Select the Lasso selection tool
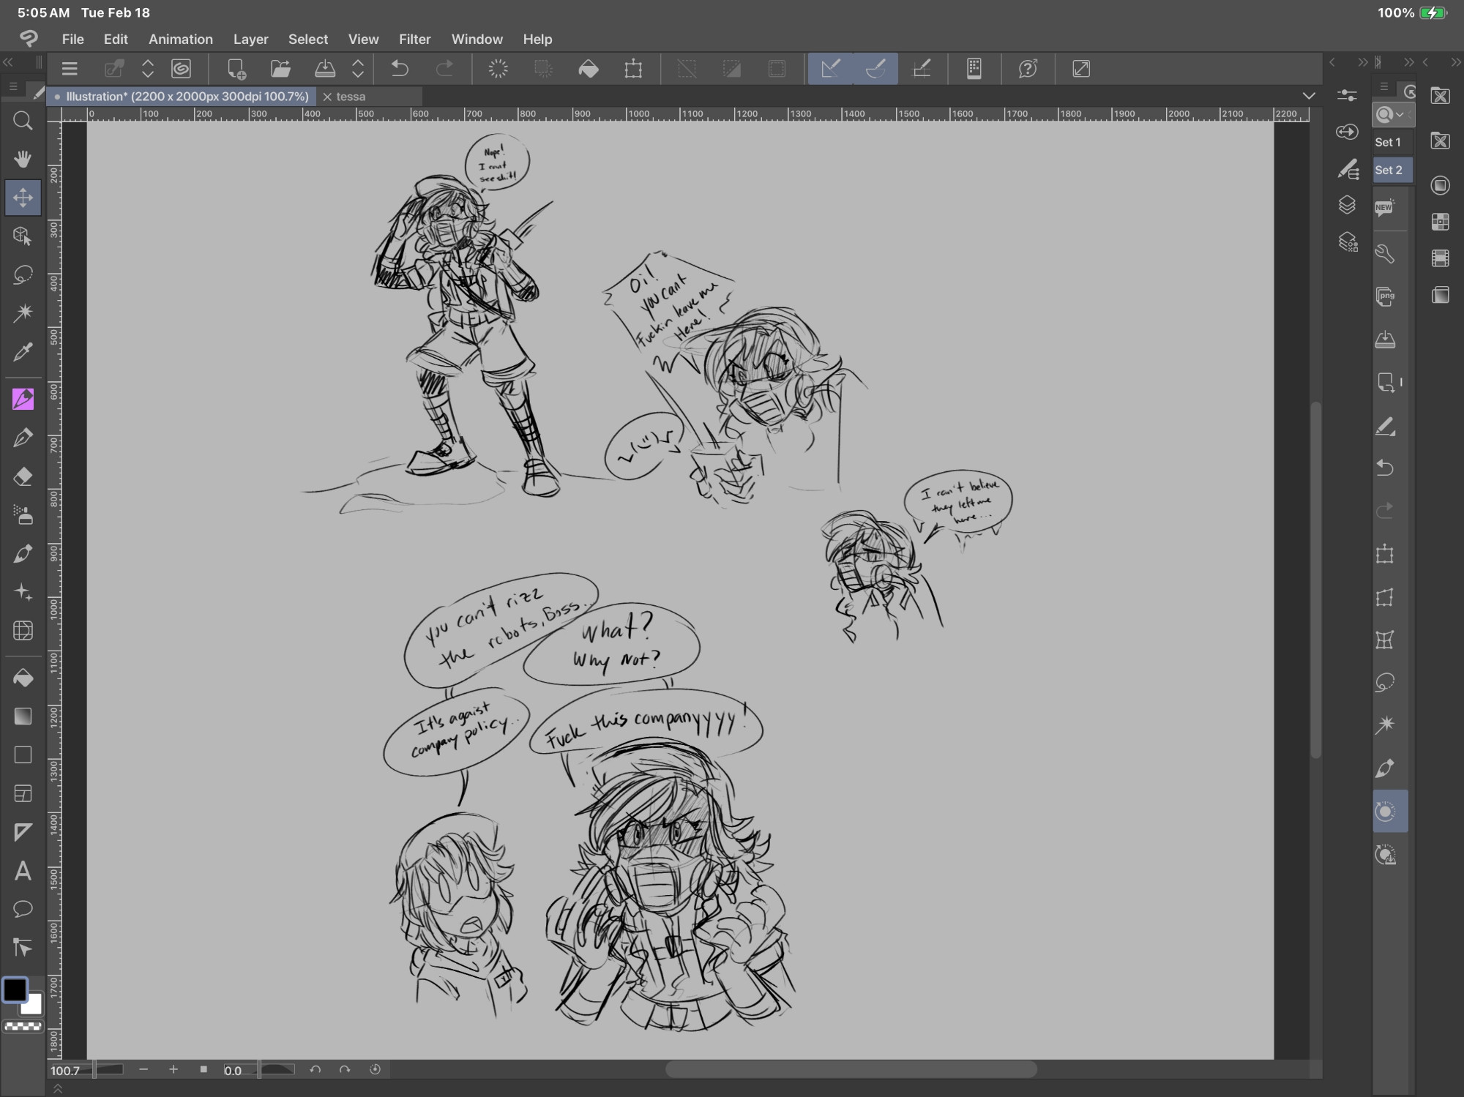 [23, 274]
